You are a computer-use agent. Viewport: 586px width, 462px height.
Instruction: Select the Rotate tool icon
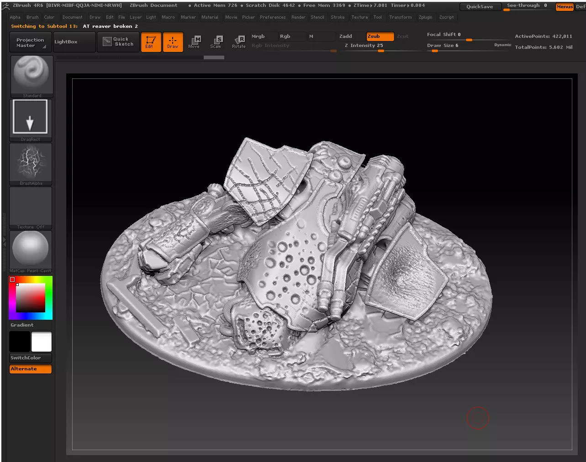[x=239, y=42]
